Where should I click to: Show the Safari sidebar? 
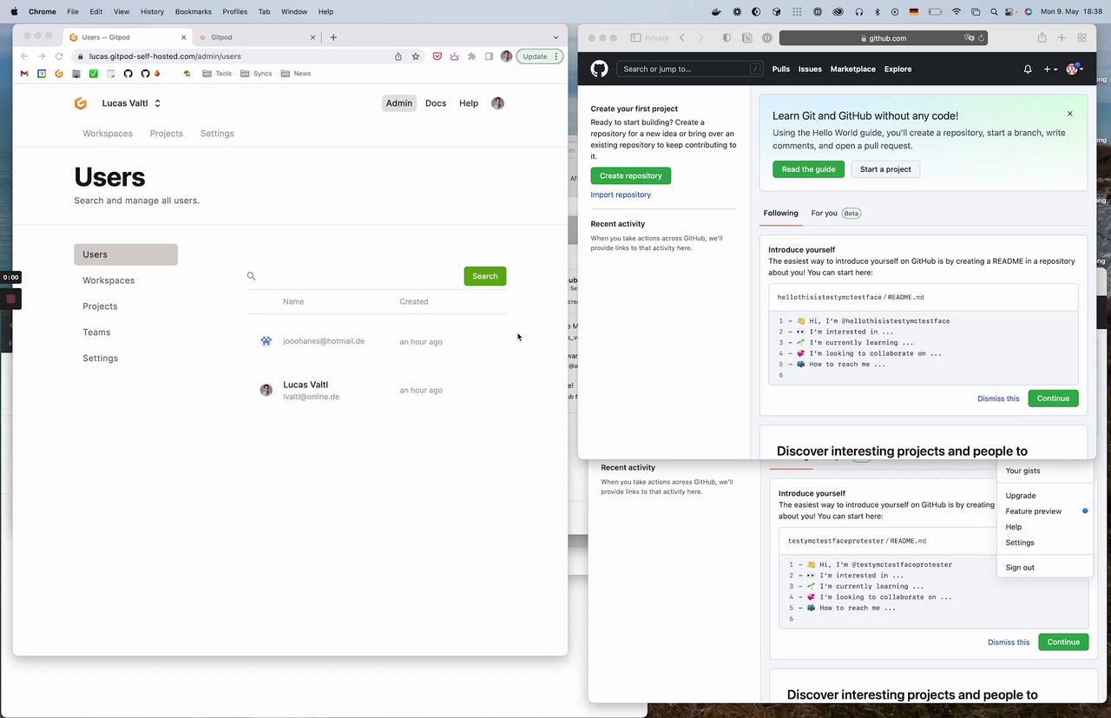[x=635, y=38]
